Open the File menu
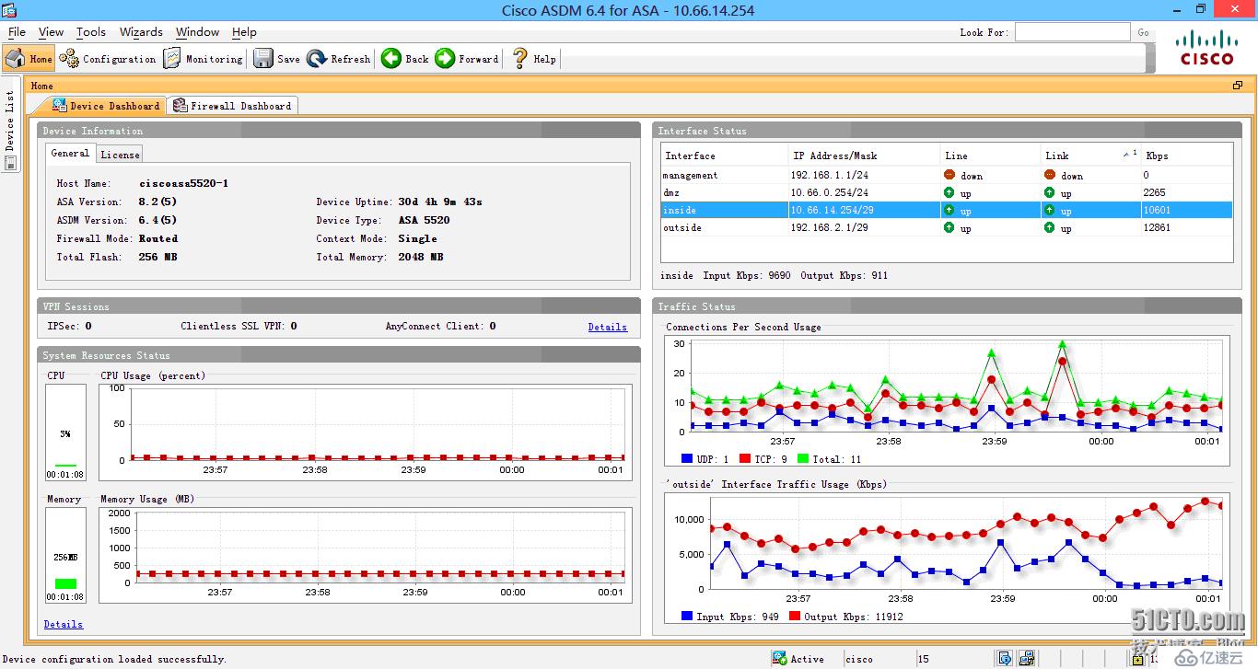 pos(17,32)
